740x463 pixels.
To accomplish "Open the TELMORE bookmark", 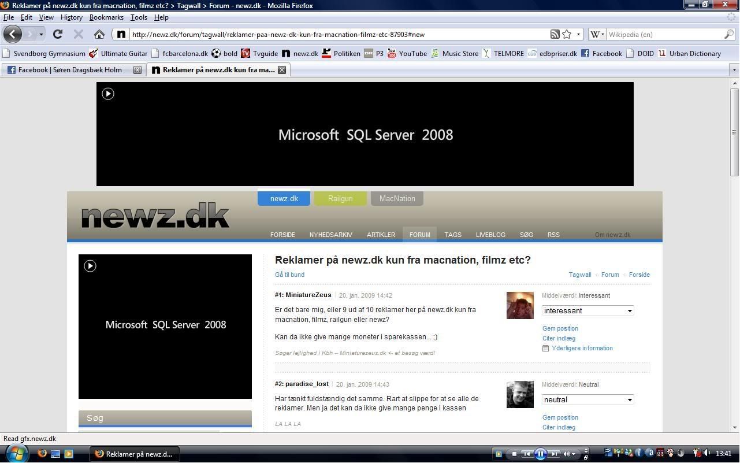I will (x=503, y=53).
